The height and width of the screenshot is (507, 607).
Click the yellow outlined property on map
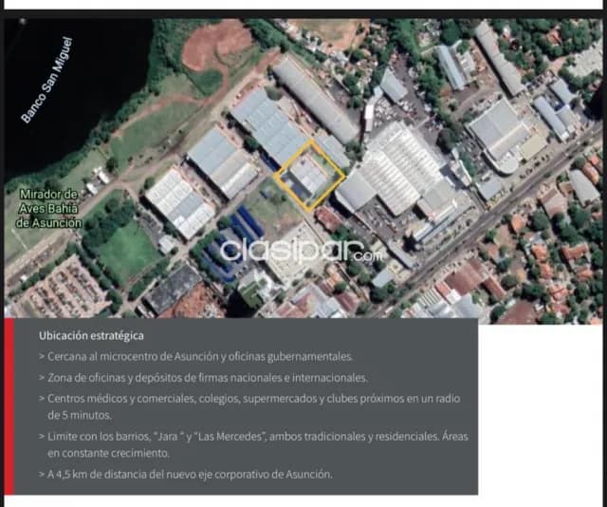tap(310, 177)
